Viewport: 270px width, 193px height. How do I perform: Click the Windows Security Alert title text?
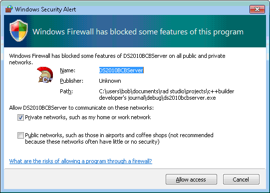click(45, 9)
